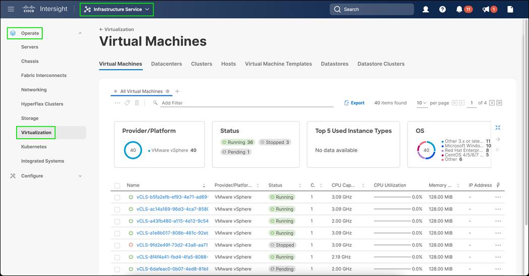Collapse the widgets panel icon
The height and width of the screenshot is (276, 529).
pyautogui.click(x=498, y=128)
